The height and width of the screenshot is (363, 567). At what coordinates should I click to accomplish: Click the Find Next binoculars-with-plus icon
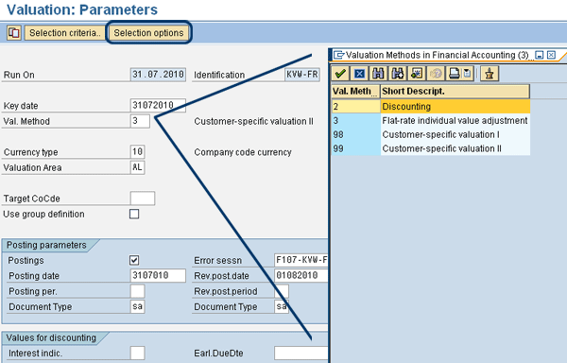(398, 74)
